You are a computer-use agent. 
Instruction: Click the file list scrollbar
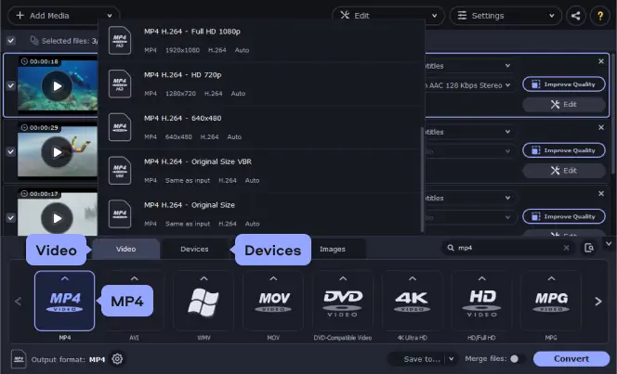[612, 114]
